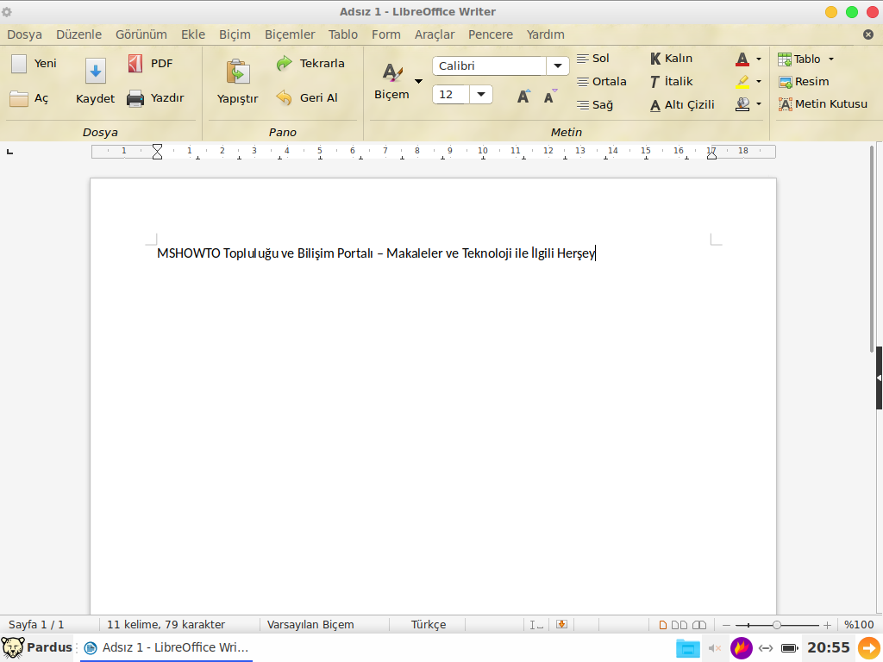The image size is (883, 662).
Task: Align text left with Sol
Action: pos(593,59)
